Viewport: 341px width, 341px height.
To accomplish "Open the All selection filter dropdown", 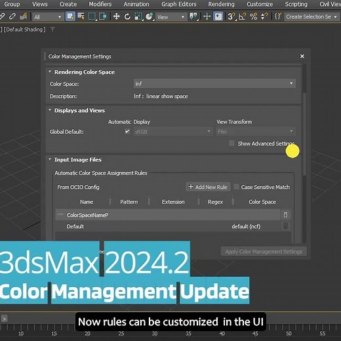I will 47,17.
